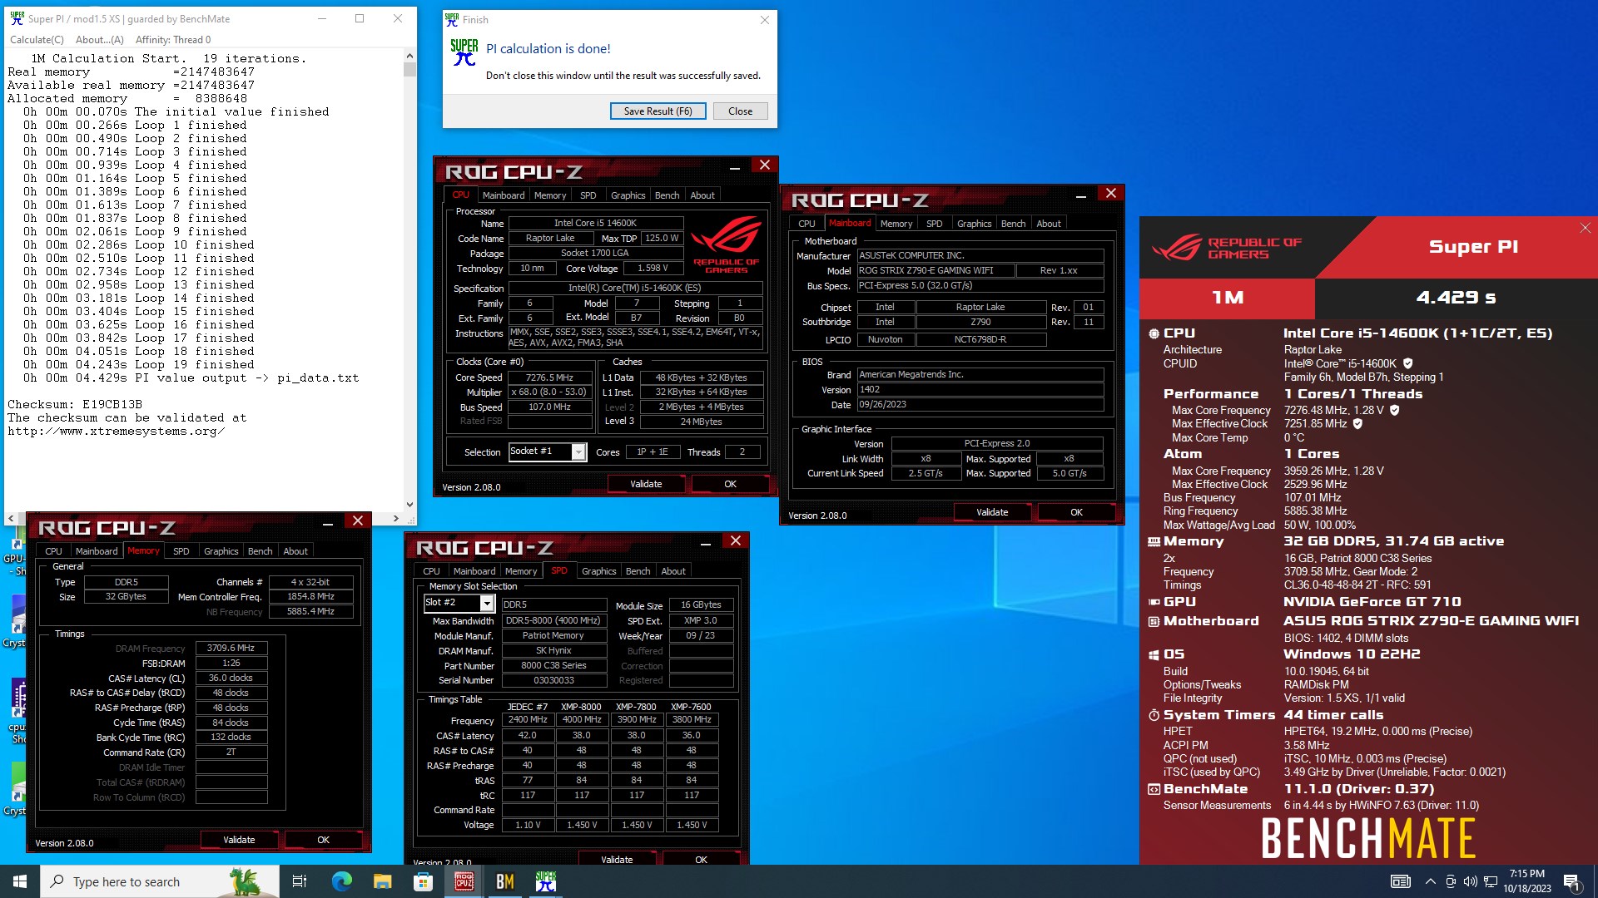Select Memory tab in the CPU window
Image resolution: width=1598 pixels, height=898 pixels.
click(x=550, y=195)
